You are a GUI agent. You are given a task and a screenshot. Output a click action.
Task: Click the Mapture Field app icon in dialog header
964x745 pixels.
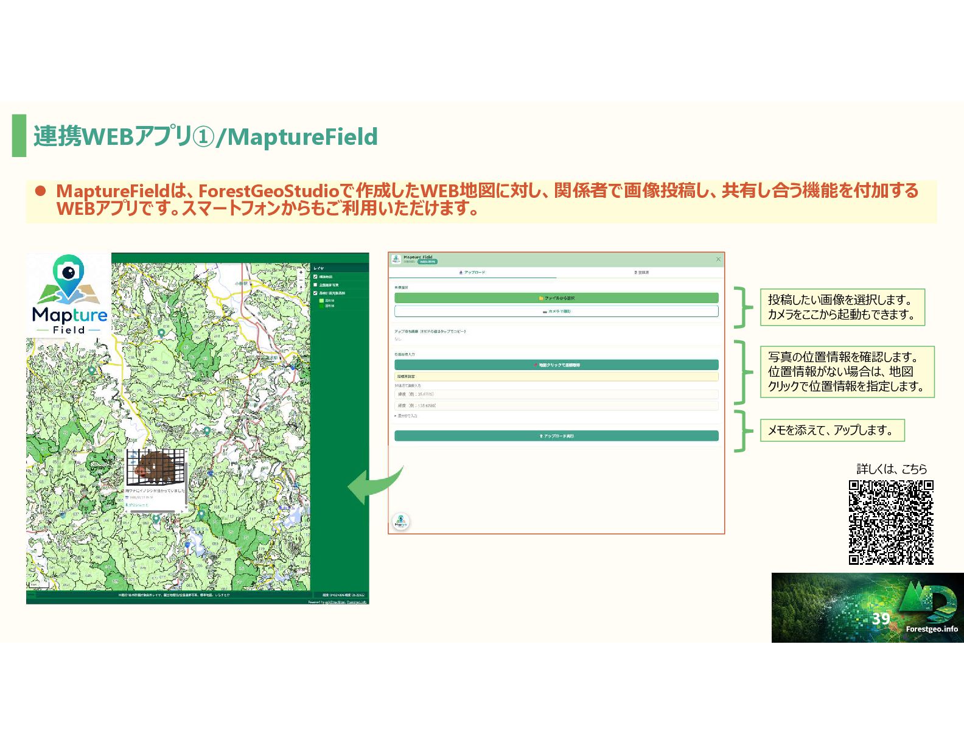(396, 259)
